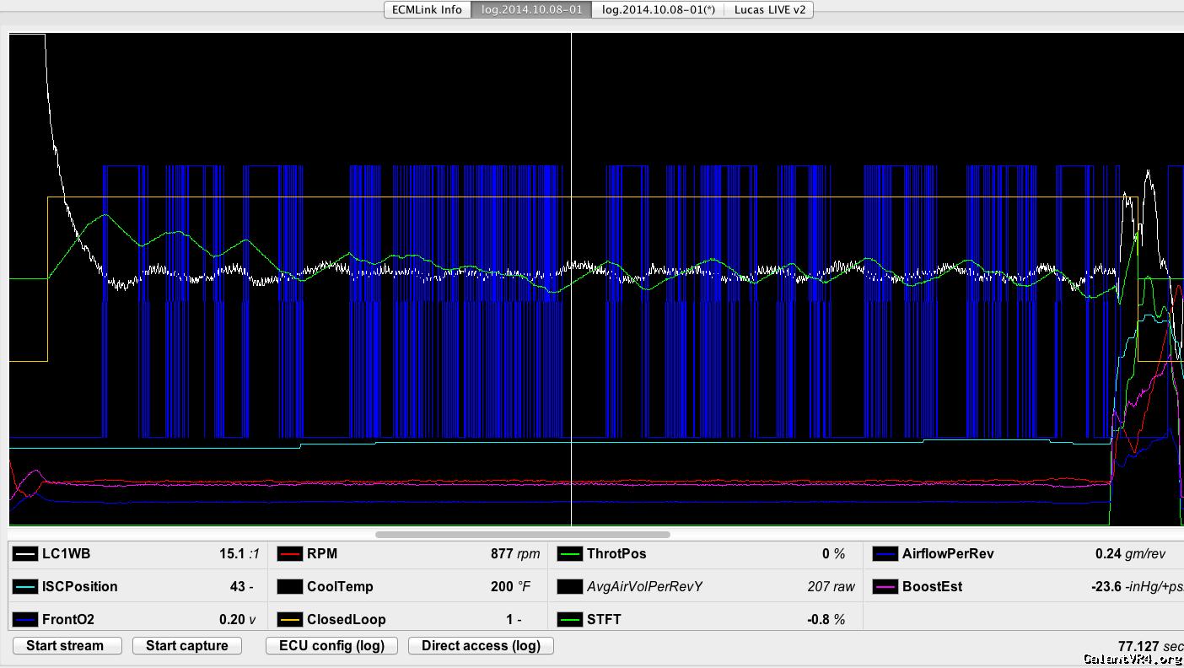The height and width of the screenshot is (668, 1184).
Task: Click the blue AirflowPerRev color swatch
Action: pyautogui.click(x=885, y=554)
